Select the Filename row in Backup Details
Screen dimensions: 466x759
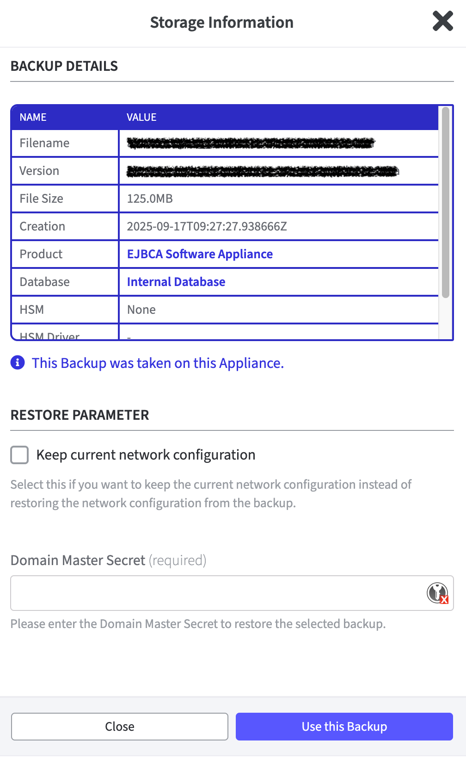tap(65, 143)
